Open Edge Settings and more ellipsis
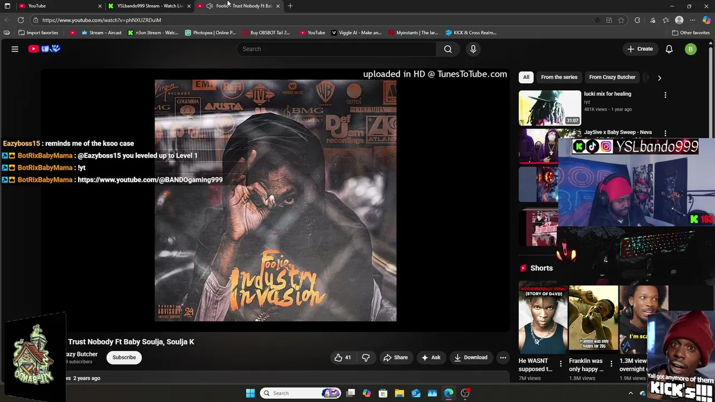The image size is (715, 402). click(x=693, y=20)
